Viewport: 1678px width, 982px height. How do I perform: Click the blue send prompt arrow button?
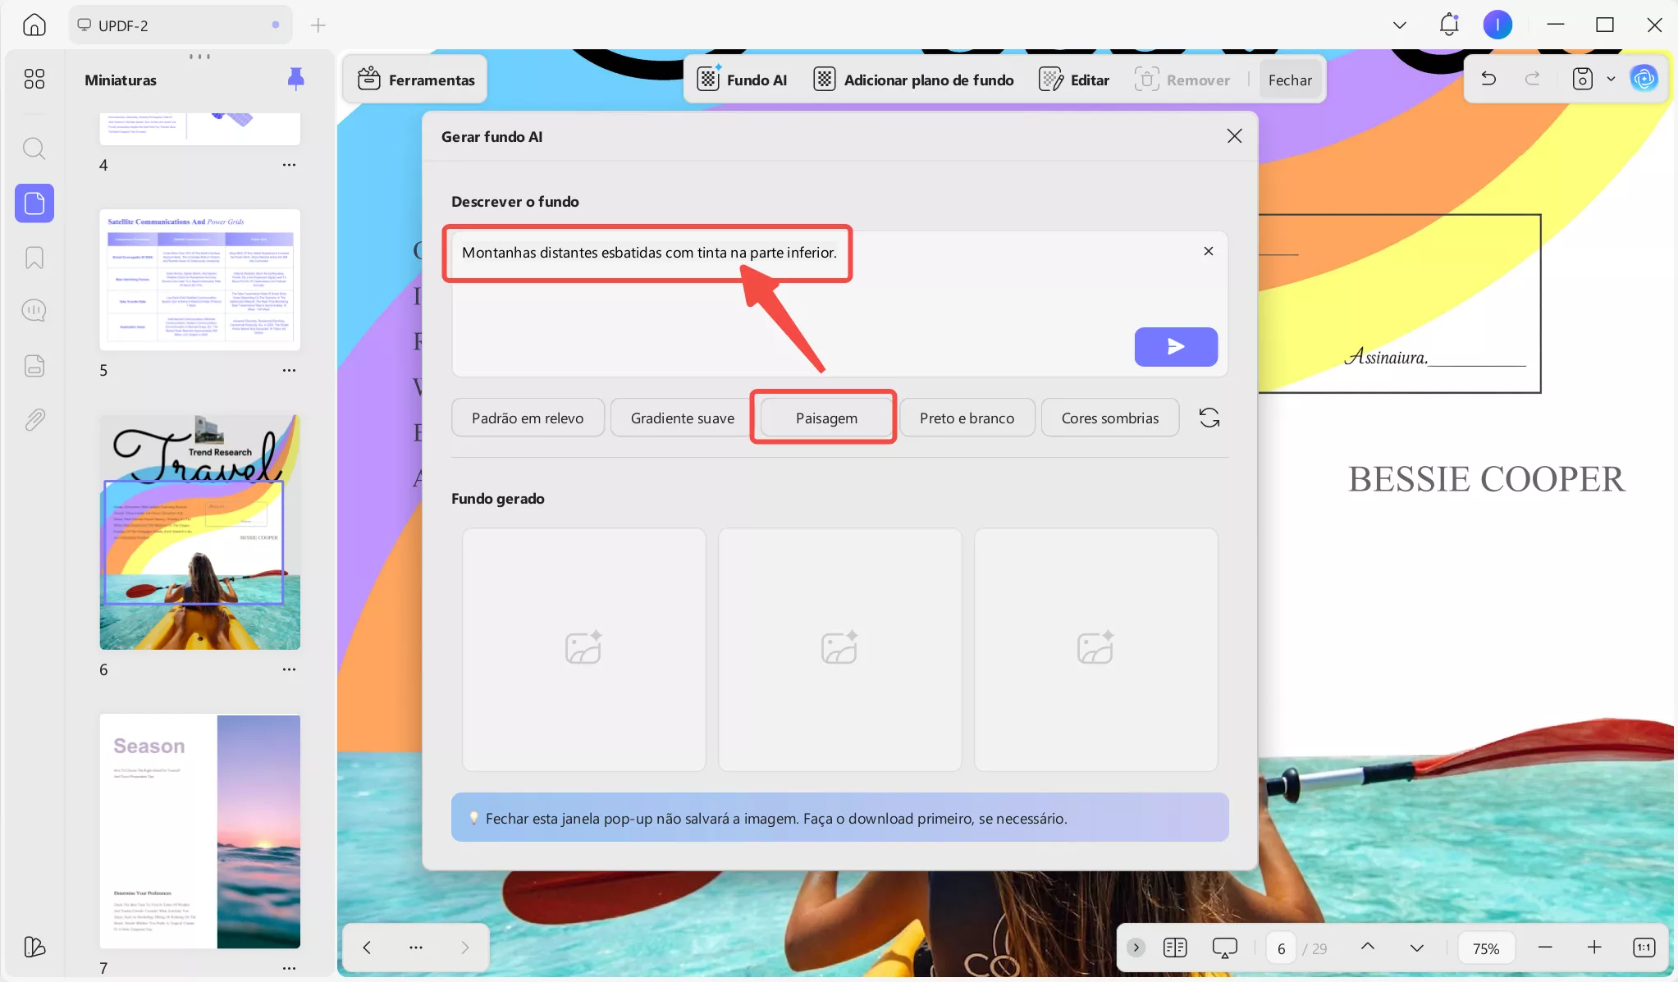1175,347
